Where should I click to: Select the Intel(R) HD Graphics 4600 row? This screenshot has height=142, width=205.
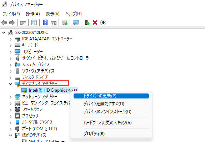(49, 90)
